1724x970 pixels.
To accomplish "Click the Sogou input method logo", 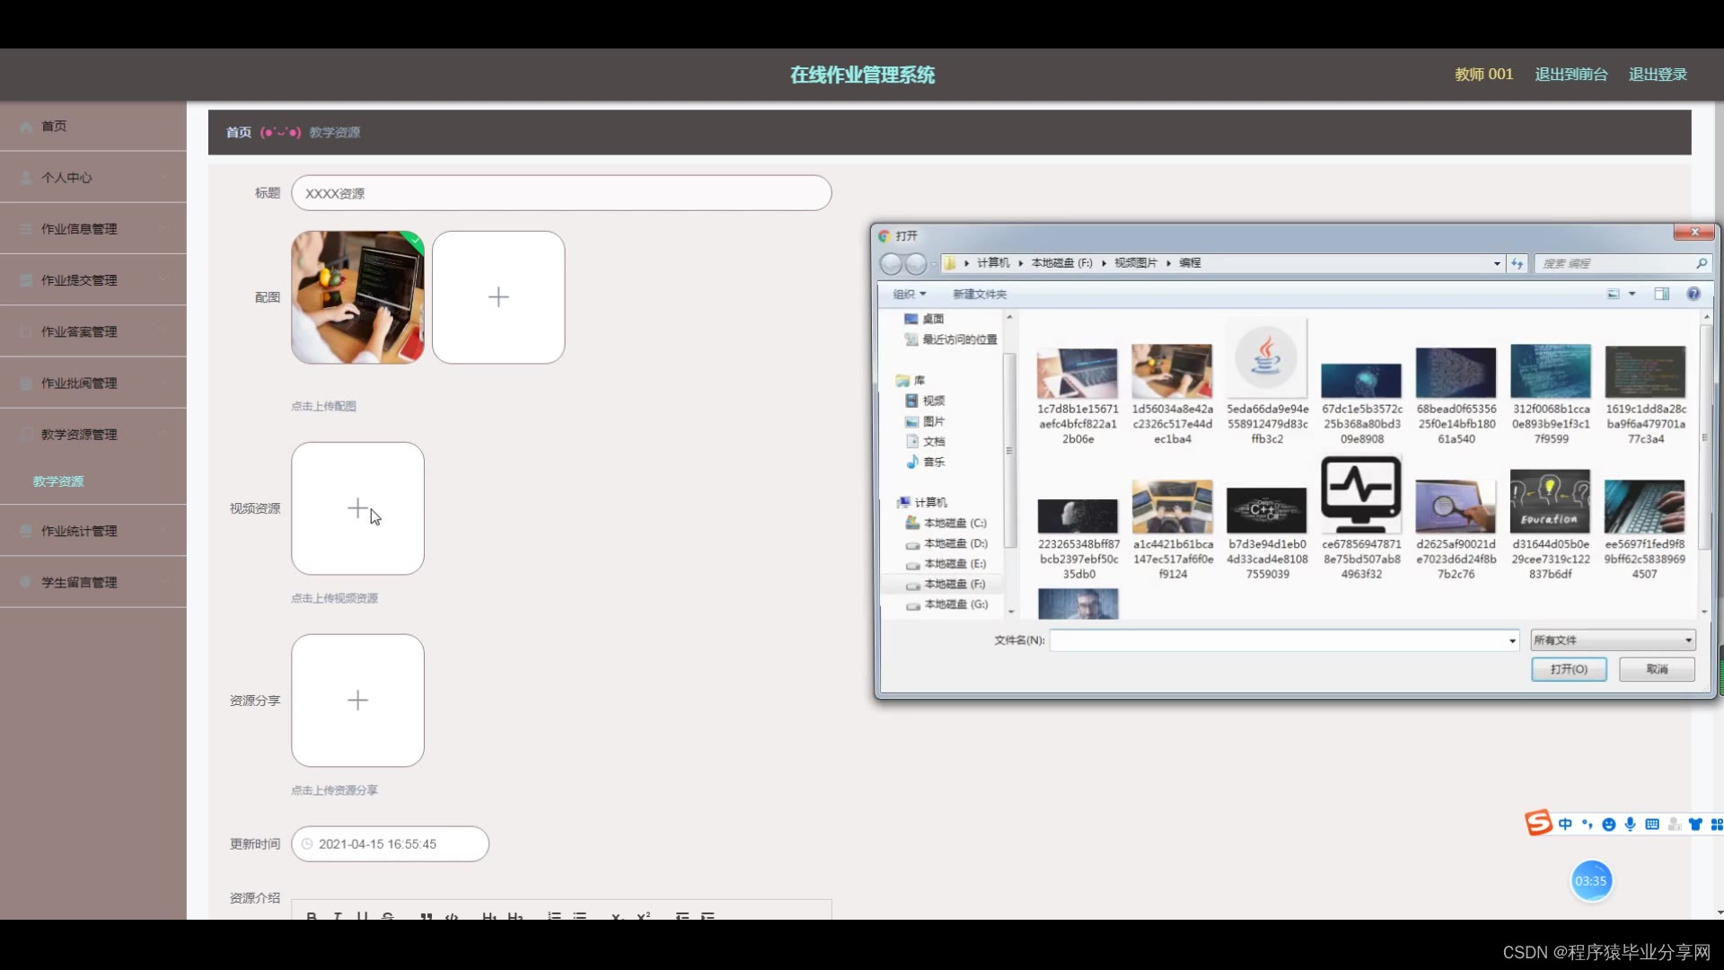I will click(x=1538, y=823).
